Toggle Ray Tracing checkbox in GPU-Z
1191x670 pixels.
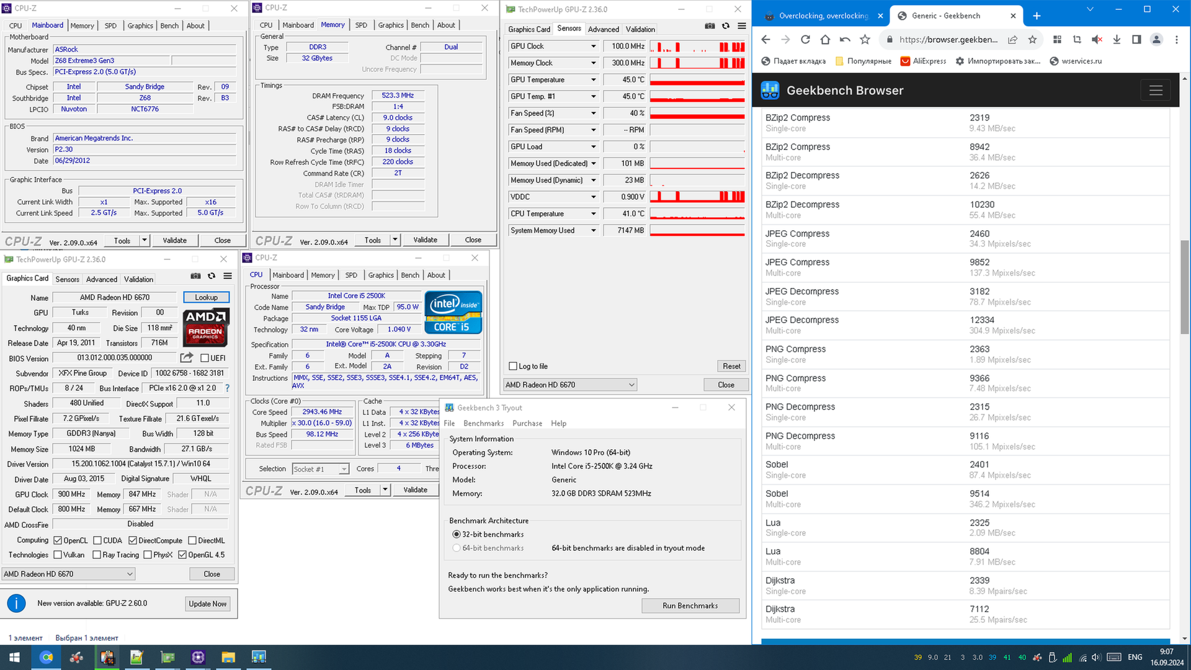click(x=97, y=555)
